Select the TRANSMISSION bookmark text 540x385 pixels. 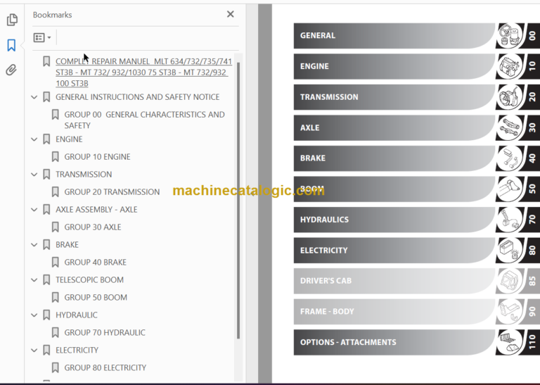pyautogui.click(x=84, y=174)
